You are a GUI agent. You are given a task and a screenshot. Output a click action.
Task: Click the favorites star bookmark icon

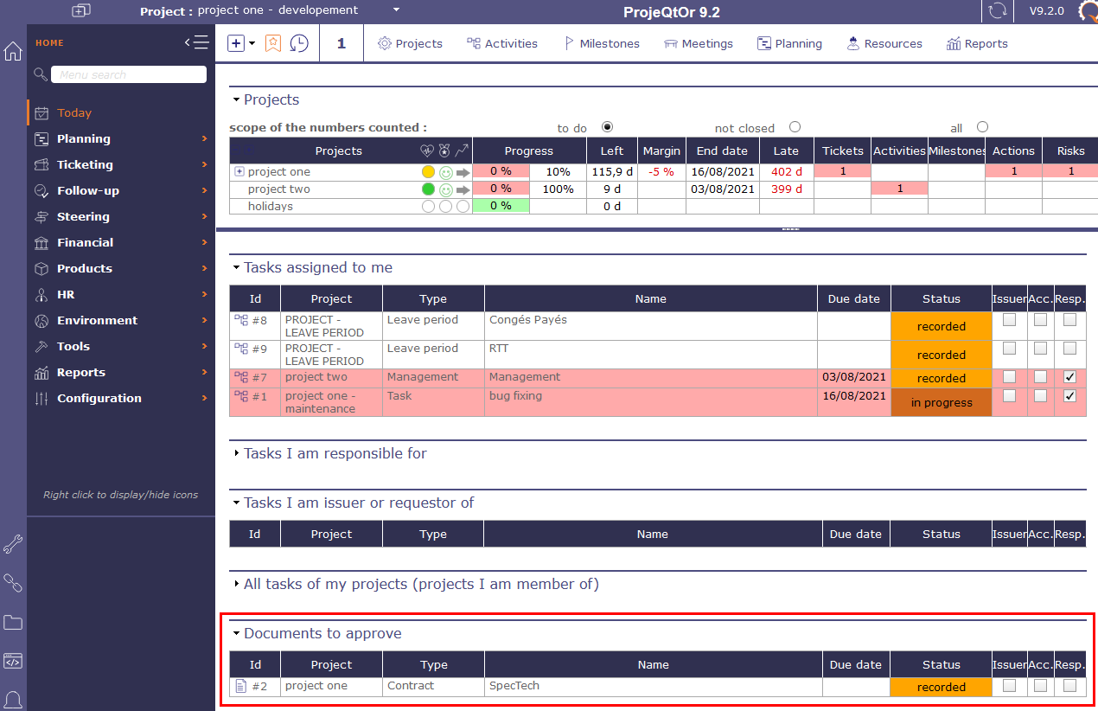273,43
